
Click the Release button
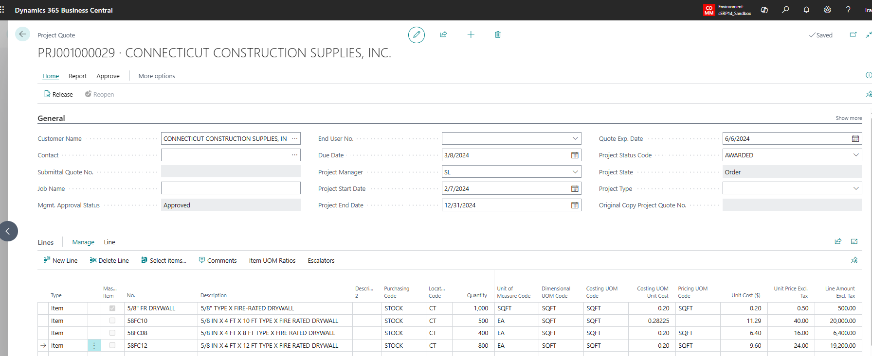coord(58,94)
